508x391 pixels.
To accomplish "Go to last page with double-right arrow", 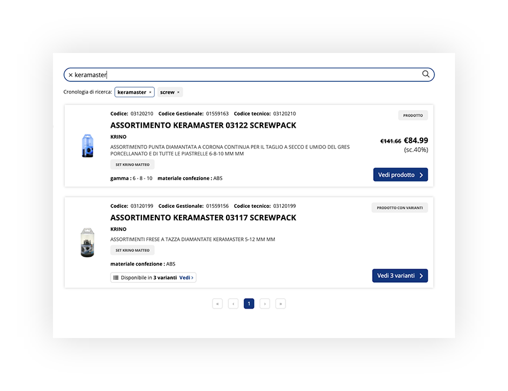I will (281, 304).
